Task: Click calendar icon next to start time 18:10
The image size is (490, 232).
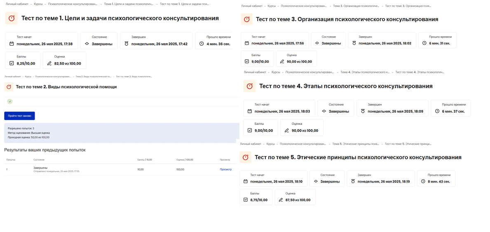Action: pos(245,181)
